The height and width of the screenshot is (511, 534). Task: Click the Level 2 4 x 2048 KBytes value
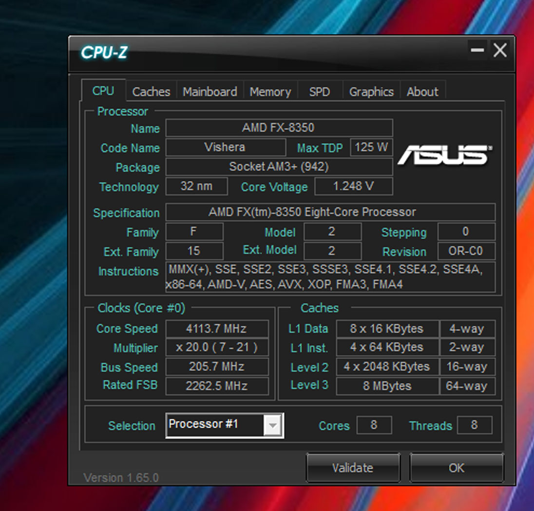click(387, 367)
